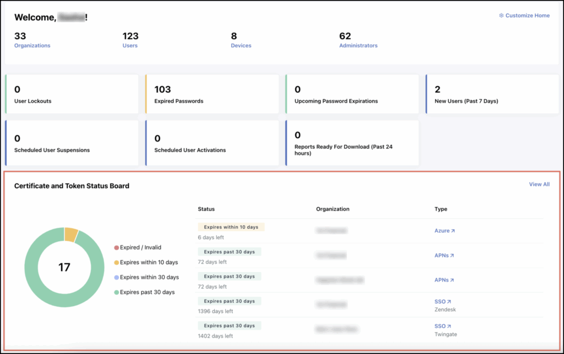Screen dimensions: 564x354
Task: Open the Users link
Action: 130,46
